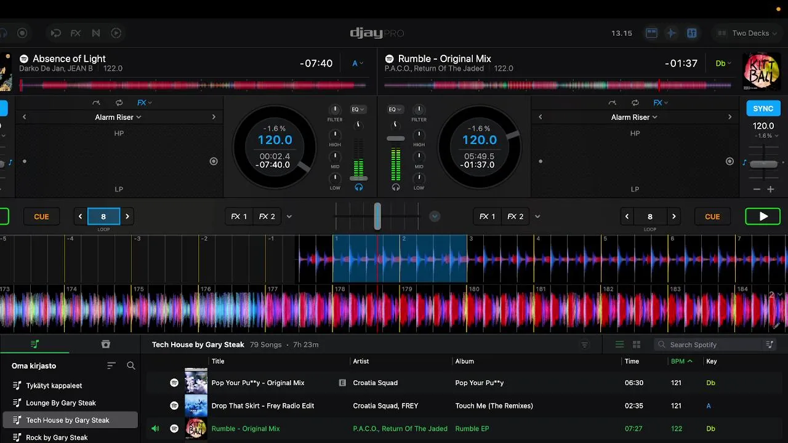This screenshot has height=443, width=788.
Task: Enable FX 2 on the left deck
Action: [x=267, y=217]
